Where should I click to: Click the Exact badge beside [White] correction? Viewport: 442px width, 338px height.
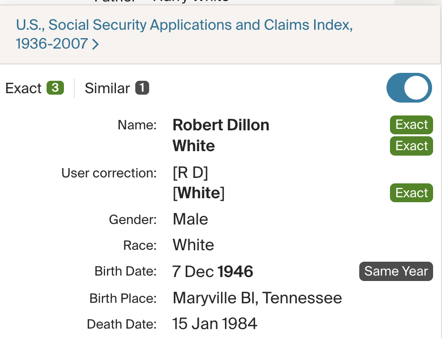(x=411, y=193)
